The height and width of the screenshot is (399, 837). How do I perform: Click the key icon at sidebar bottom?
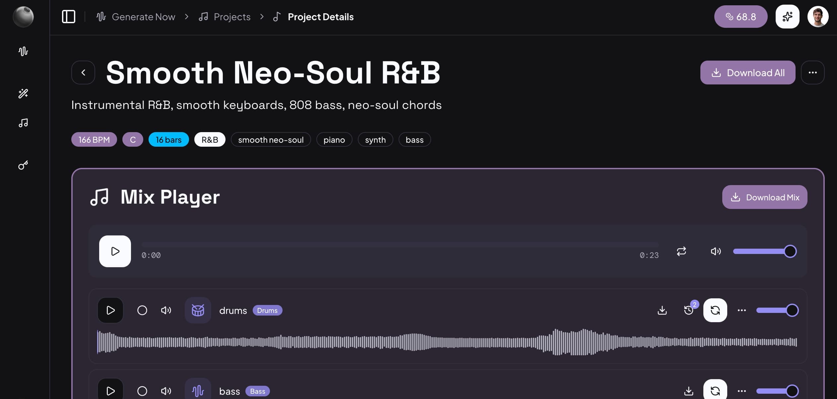(23, 165)
